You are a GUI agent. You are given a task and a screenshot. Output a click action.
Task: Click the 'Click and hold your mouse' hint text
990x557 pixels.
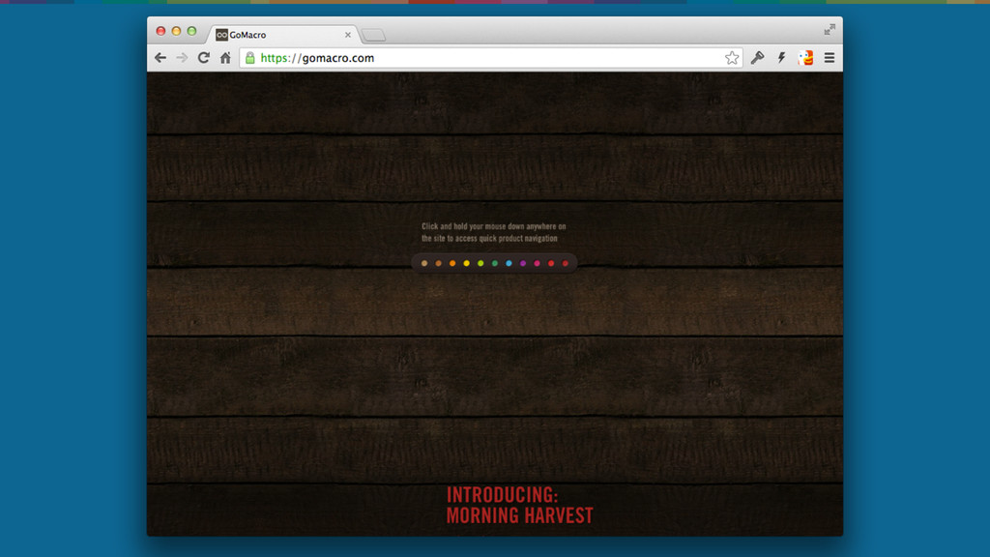[494, 232]
